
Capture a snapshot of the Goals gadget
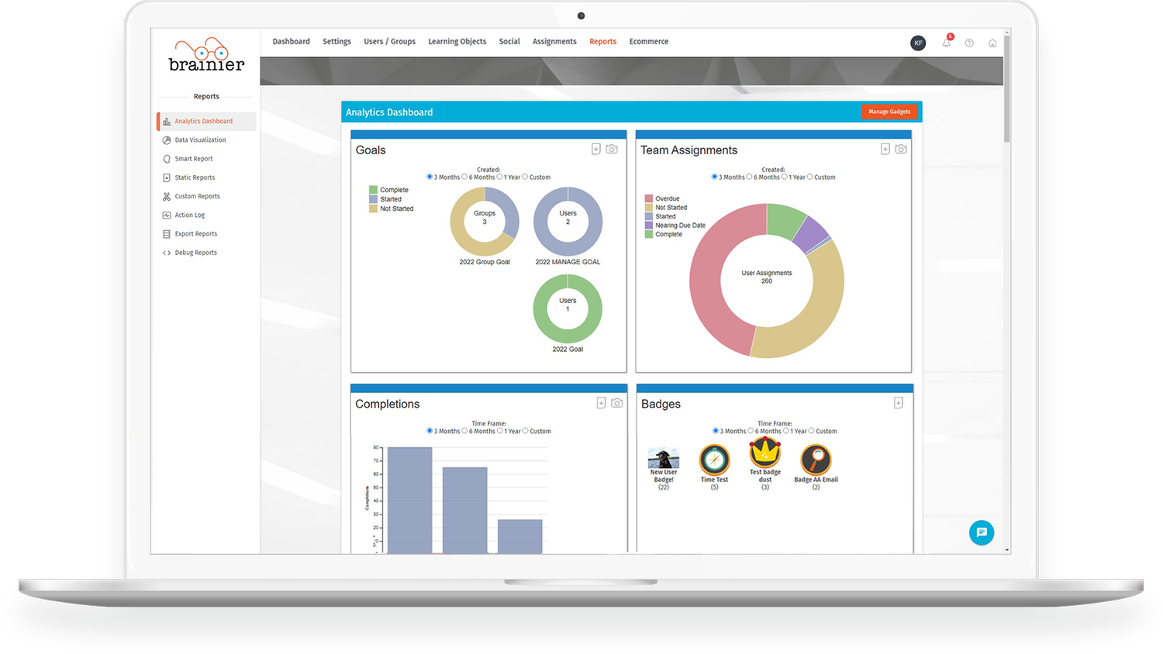tap(612, 149)
